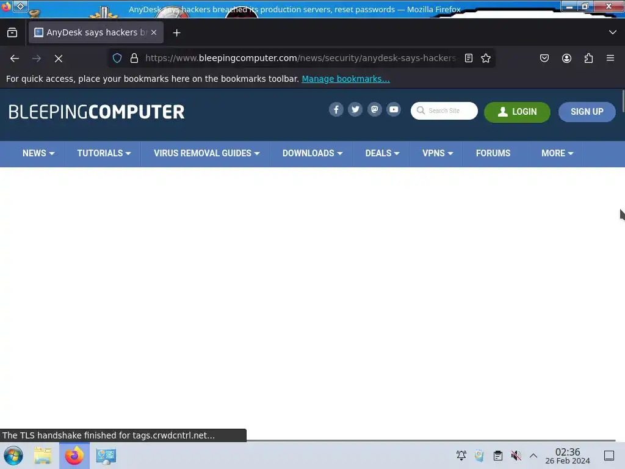Open Save to Pocket icon
Viewport: 625px width, 469px height.
[x=544, y=58]
